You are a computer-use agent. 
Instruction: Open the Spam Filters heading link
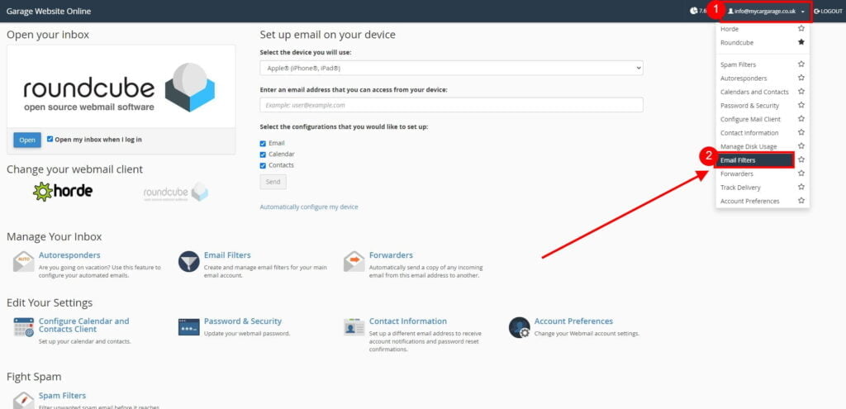click(62, 396)
